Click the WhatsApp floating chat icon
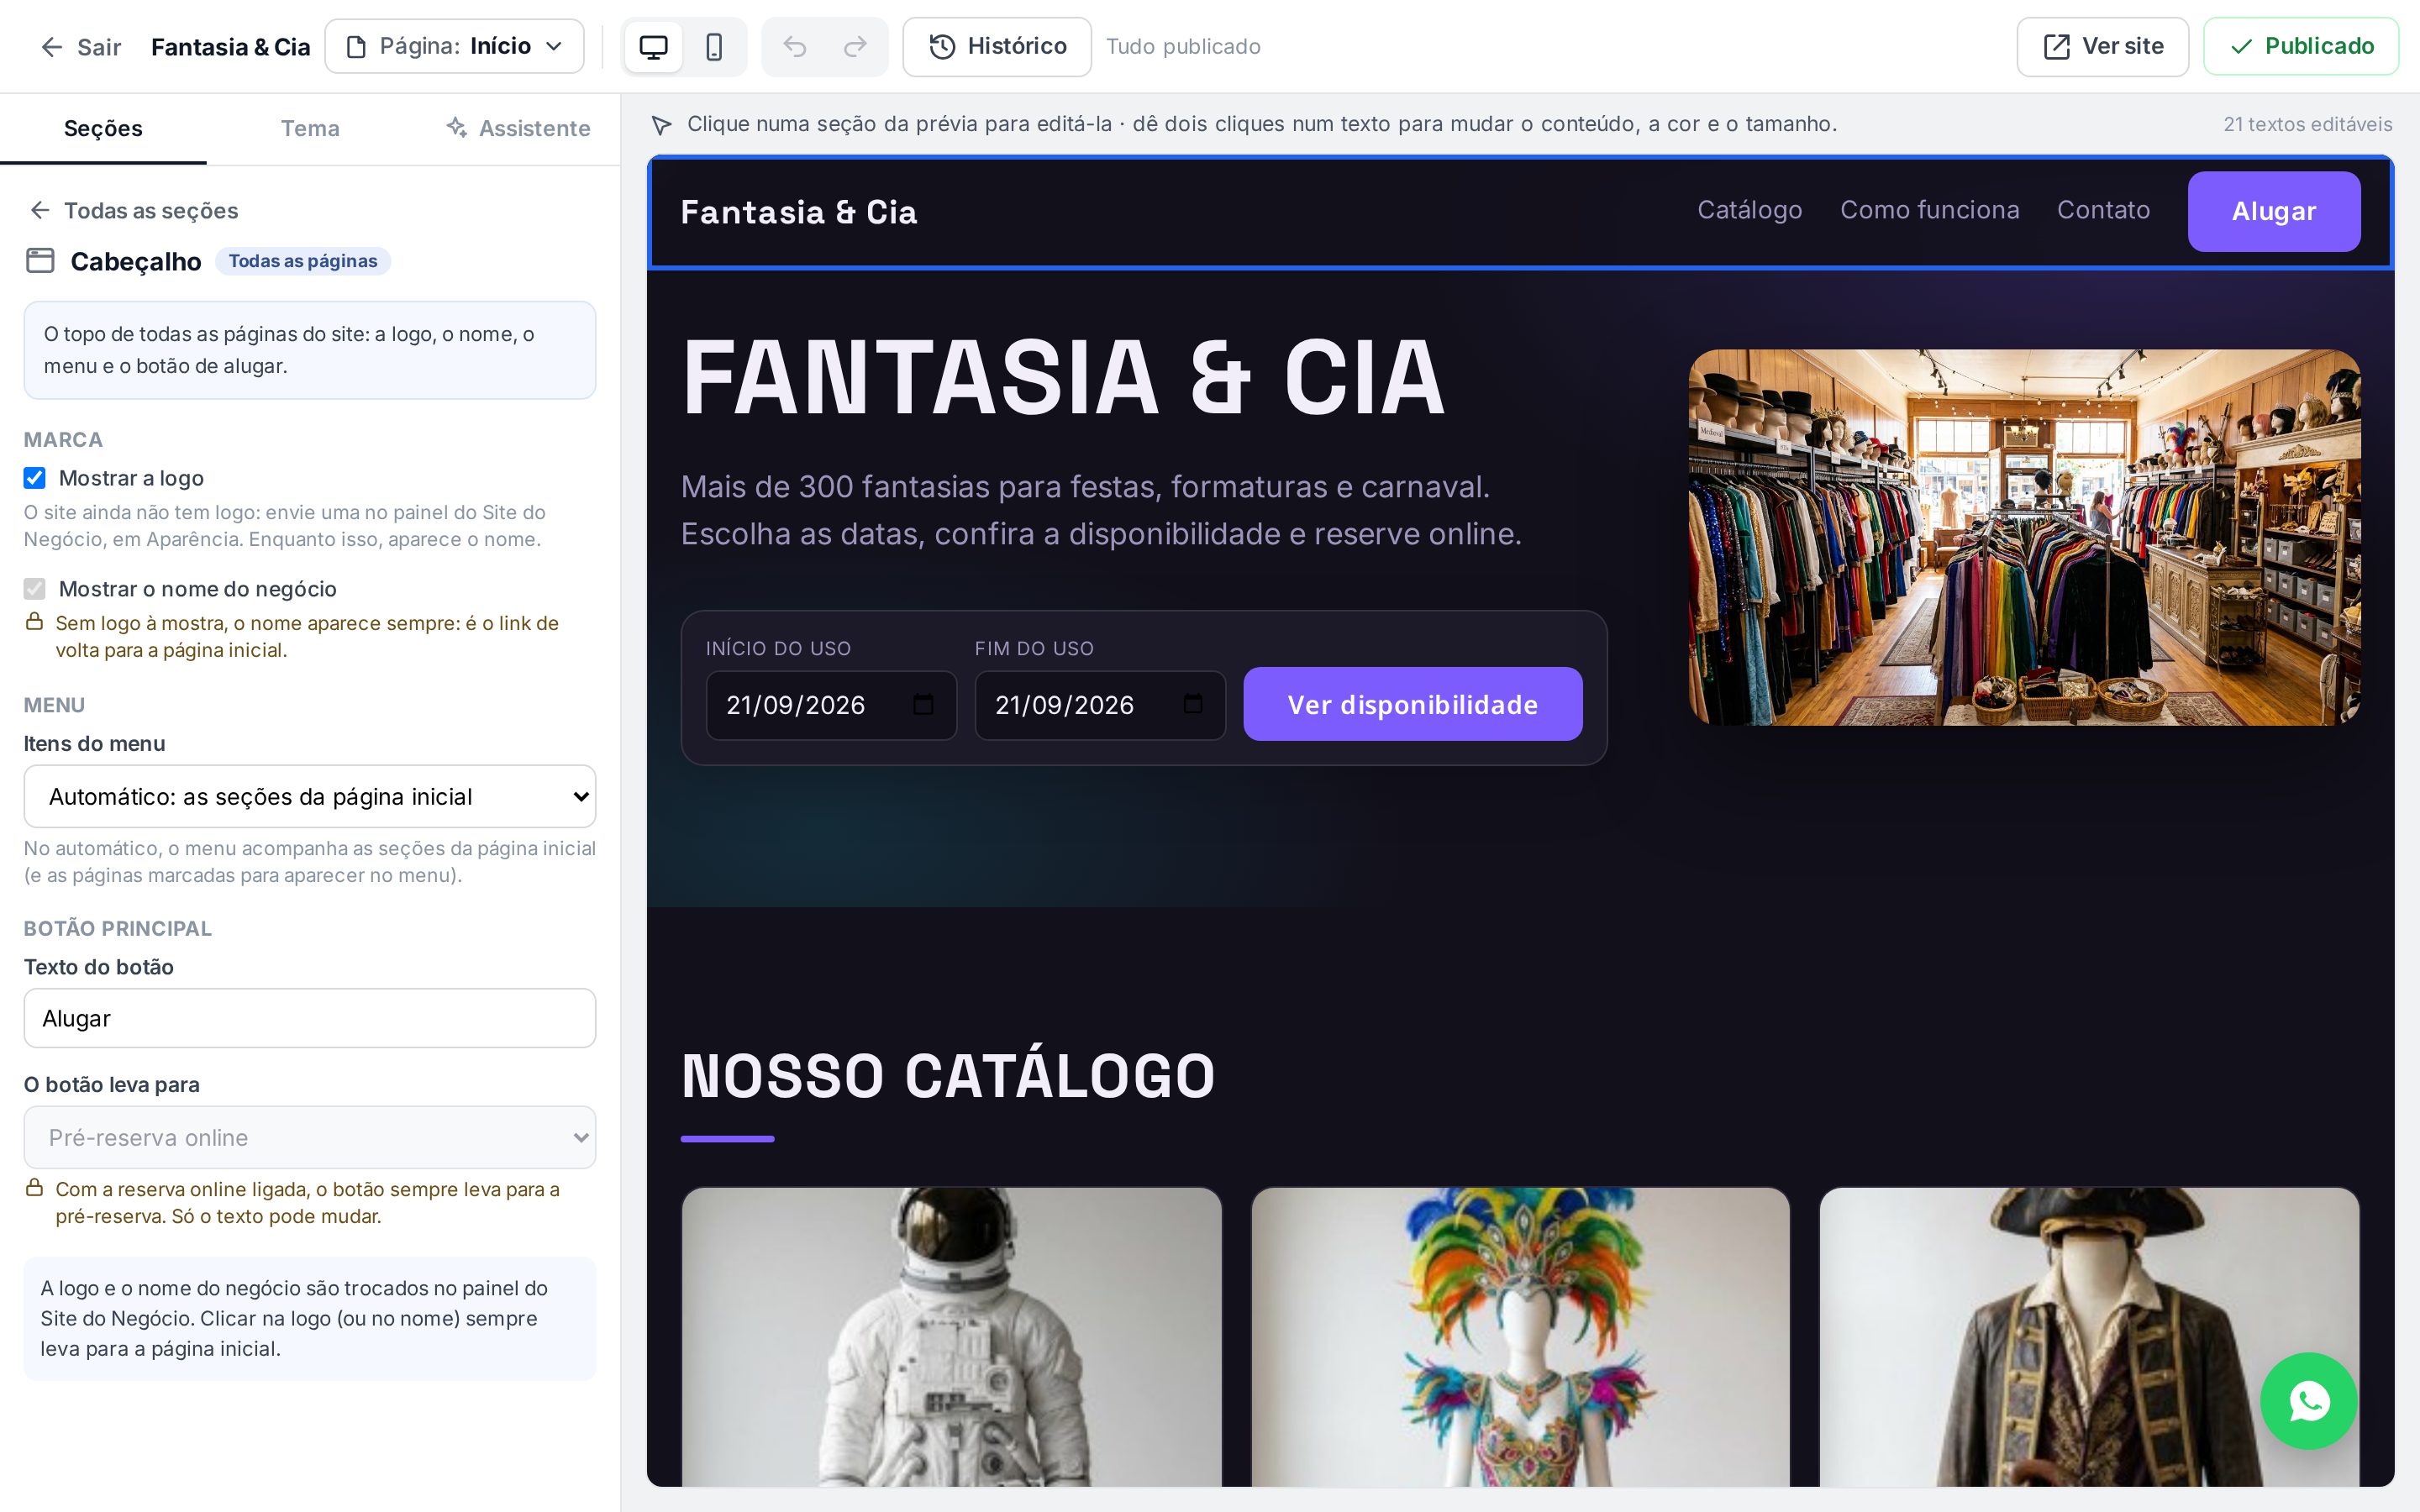2420x1512 pixels. (2309, 1401)
